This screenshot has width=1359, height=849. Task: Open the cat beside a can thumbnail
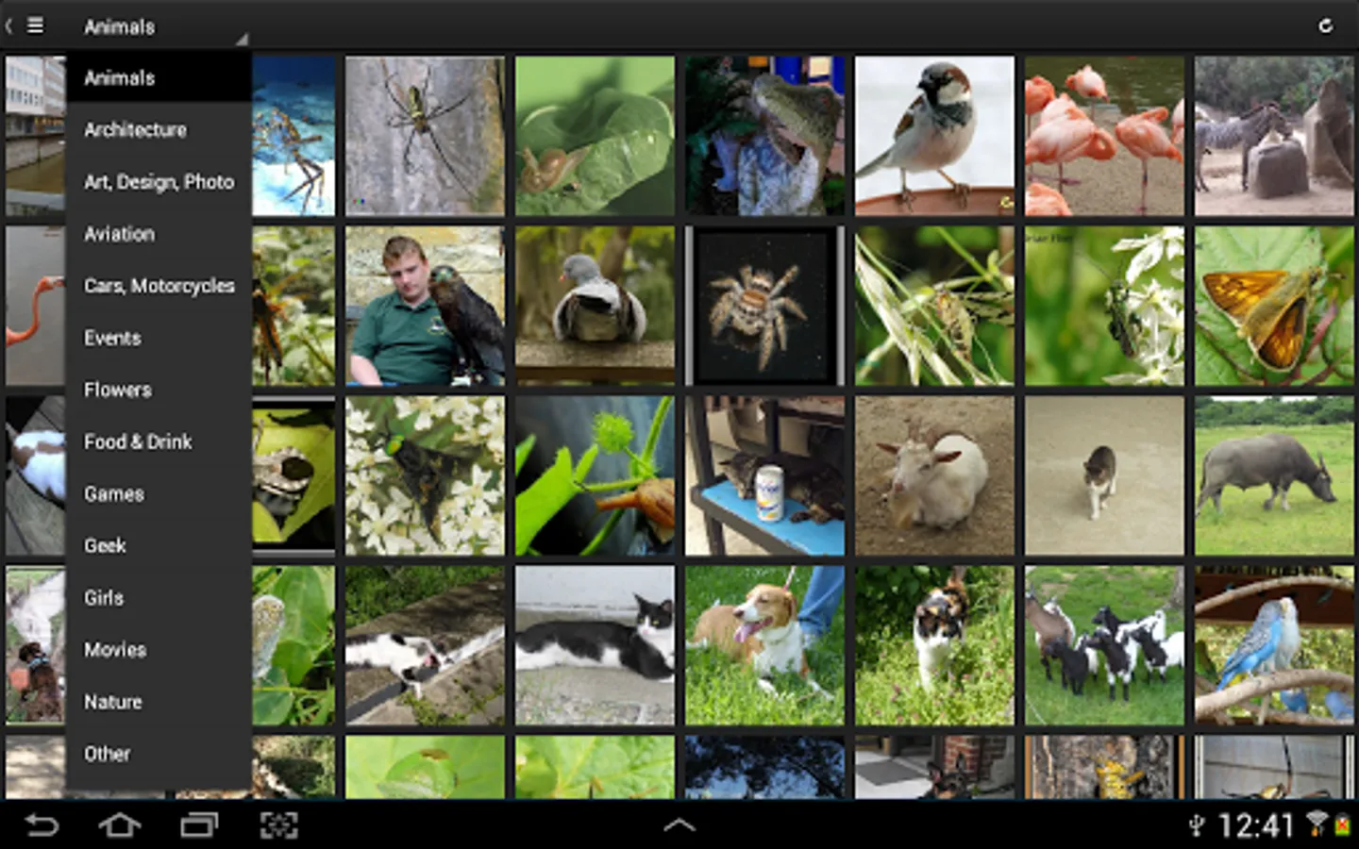(764, 475)
